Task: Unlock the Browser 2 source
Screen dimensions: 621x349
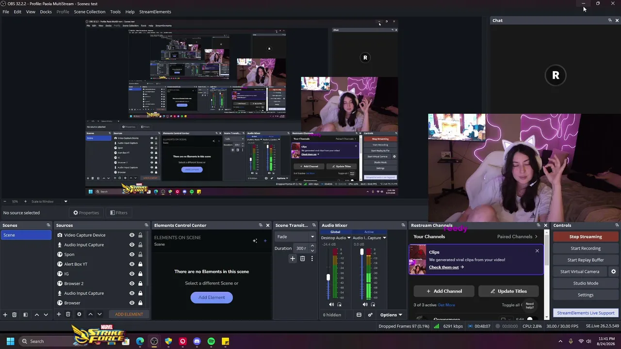Action: click(140, 284)
